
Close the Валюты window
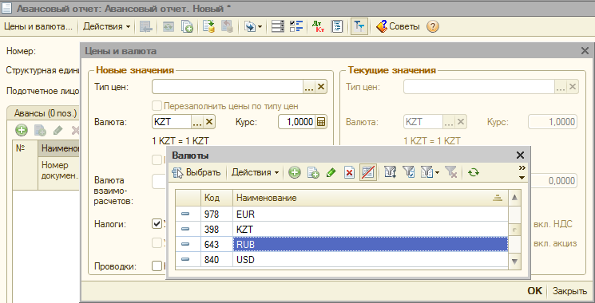pyautogui.click(x=520, y=155)
